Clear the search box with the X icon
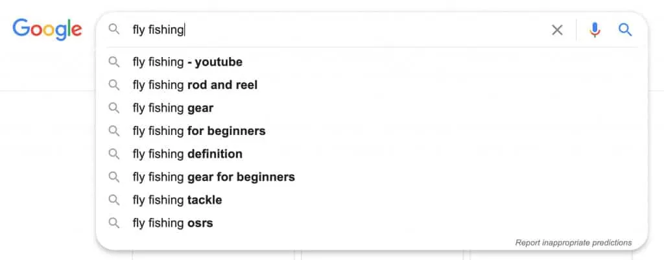This screenshot has height=260, width=664. (557, 30)
